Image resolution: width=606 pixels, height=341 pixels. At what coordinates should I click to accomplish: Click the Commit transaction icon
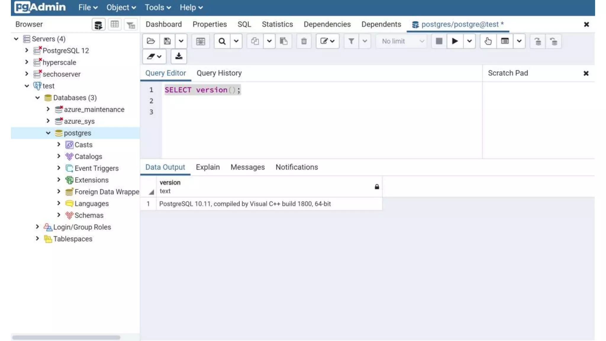pos(538,41)
